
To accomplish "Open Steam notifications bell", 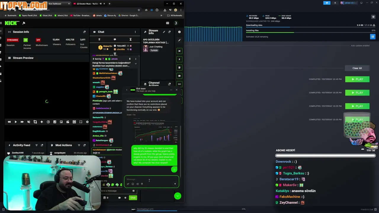I will [x=335, y=3].
